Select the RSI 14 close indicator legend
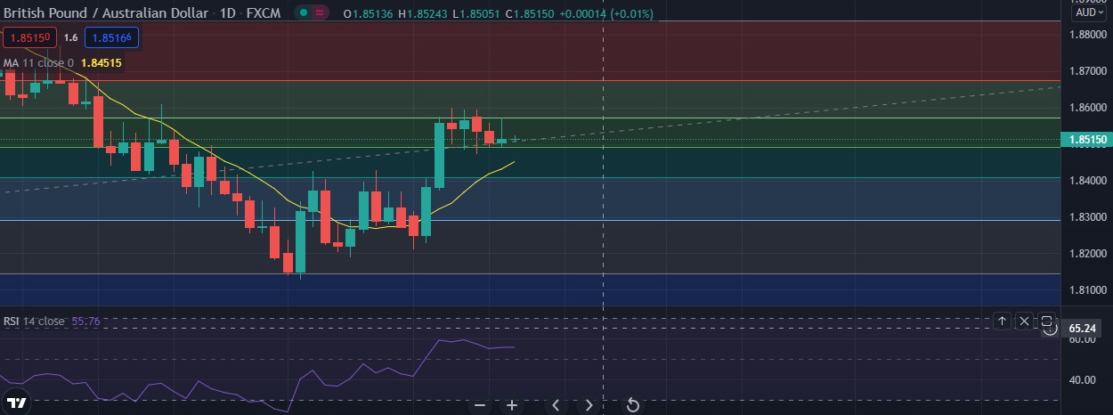 tap(34, 321)
